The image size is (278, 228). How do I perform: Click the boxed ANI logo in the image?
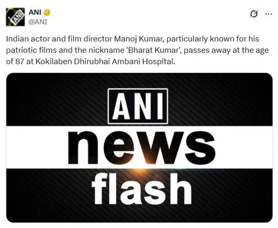tap(138, 106)
